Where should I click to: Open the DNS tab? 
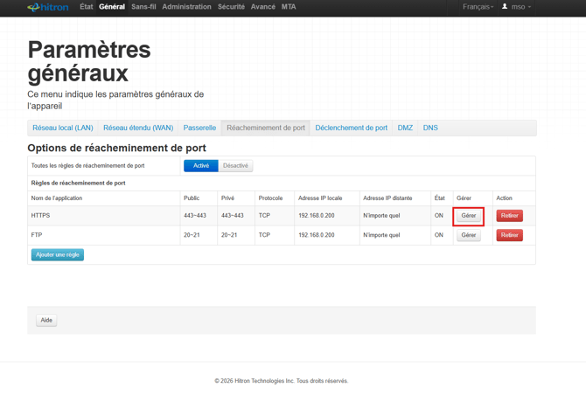430,128
